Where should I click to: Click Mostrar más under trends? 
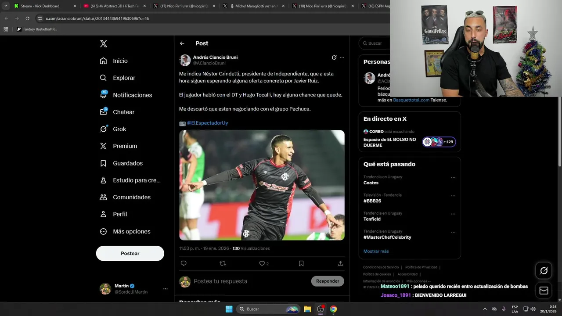pos(376,251)
